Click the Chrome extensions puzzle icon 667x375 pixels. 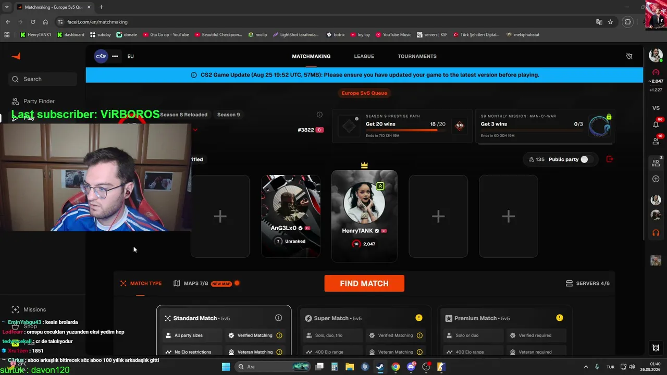628,22
